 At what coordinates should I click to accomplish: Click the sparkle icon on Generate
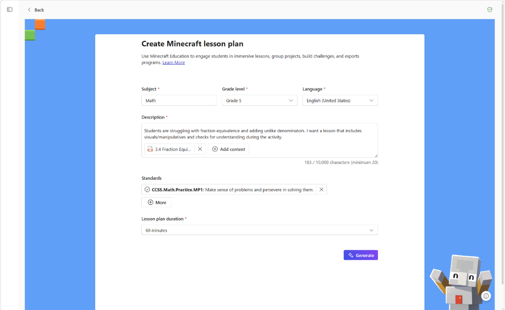(x=351, y=255)
